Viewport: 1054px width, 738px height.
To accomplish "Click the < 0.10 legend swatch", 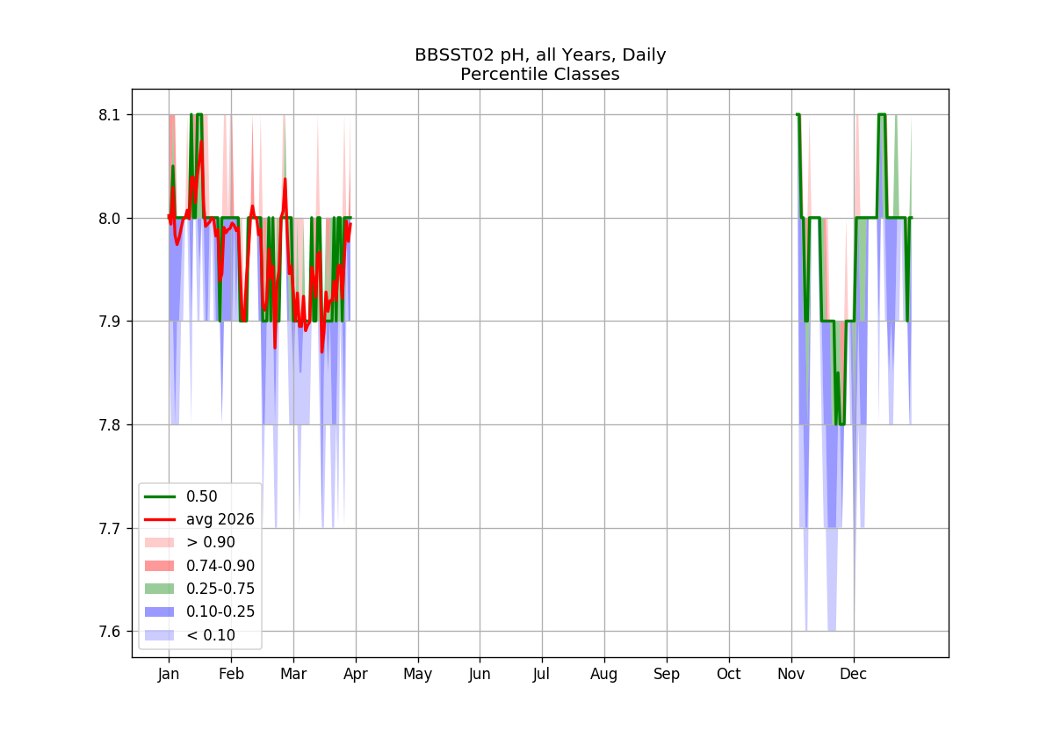I will pyautogui.click(x=160, y=634).
